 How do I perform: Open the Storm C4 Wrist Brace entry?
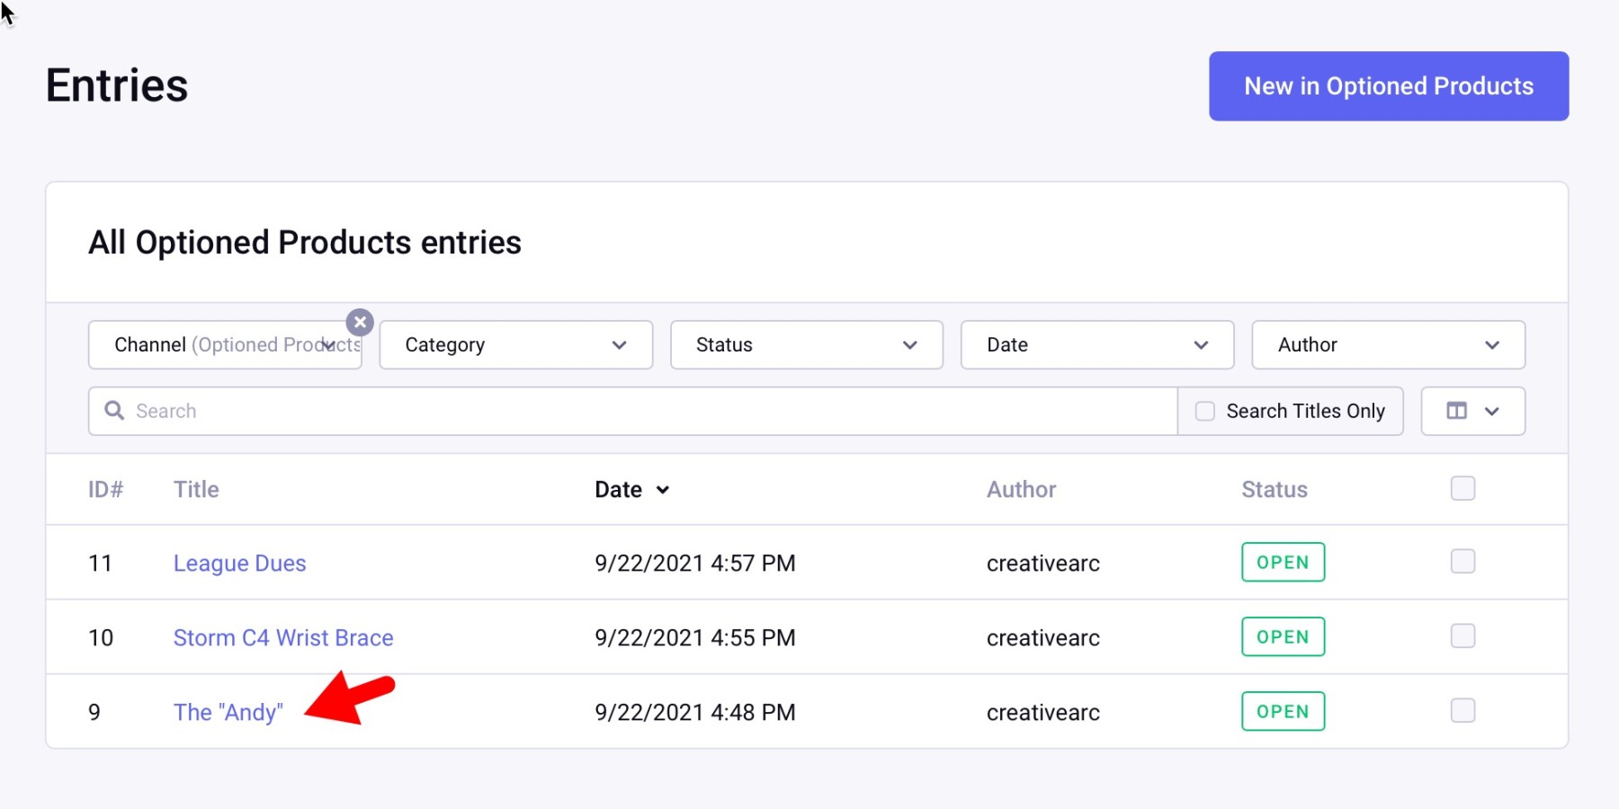pyautogui.click(x=282, y=637)
